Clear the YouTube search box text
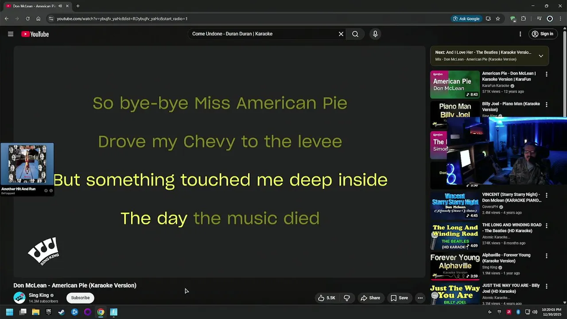Image resolution: width=567 pixels, height=319 pixels. point(341,34)
